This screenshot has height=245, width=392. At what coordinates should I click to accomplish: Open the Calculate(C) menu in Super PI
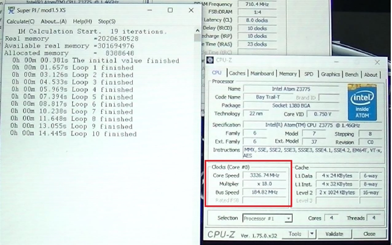[x=21, y=22]
